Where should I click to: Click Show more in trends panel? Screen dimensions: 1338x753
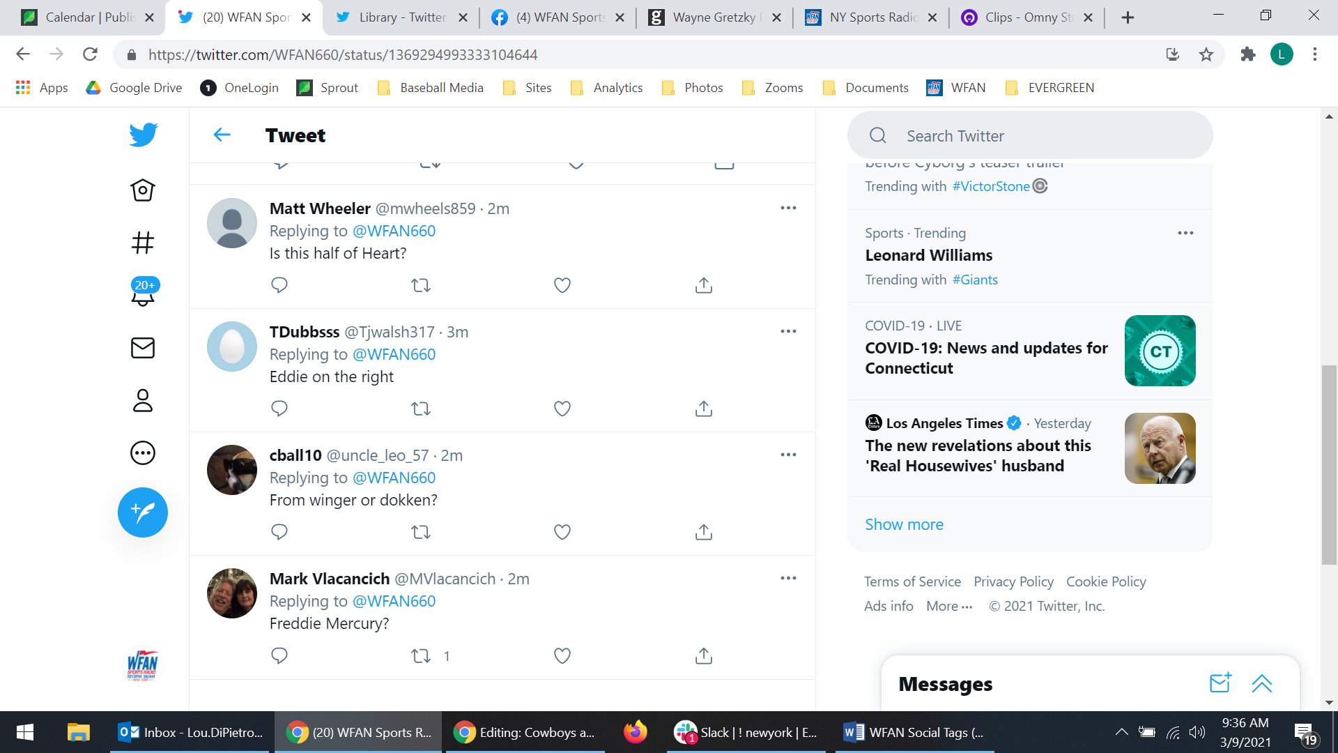coord(904,524)
